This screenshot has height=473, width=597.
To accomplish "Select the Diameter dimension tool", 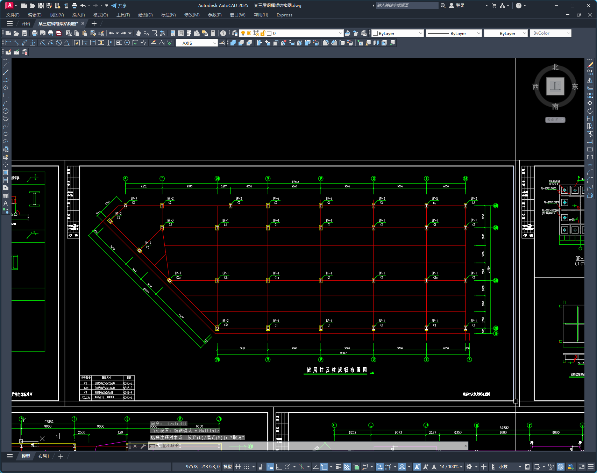I will [x=59, y=43].
